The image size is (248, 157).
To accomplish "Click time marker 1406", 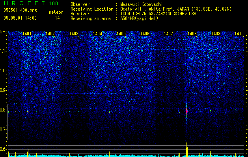I will point(145,33).
